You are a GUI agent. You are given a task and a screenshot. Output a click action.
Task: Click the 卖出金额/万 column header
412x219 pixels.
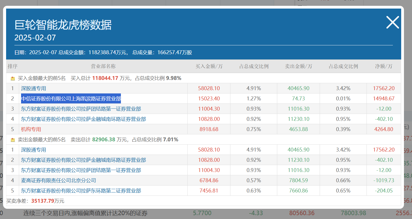pyautogui.click(x=299, y=66)
